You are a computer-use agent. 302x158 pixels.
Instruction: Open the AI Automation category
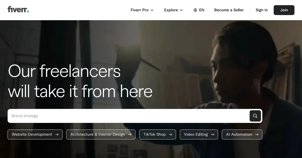click(x=242, y=134)
